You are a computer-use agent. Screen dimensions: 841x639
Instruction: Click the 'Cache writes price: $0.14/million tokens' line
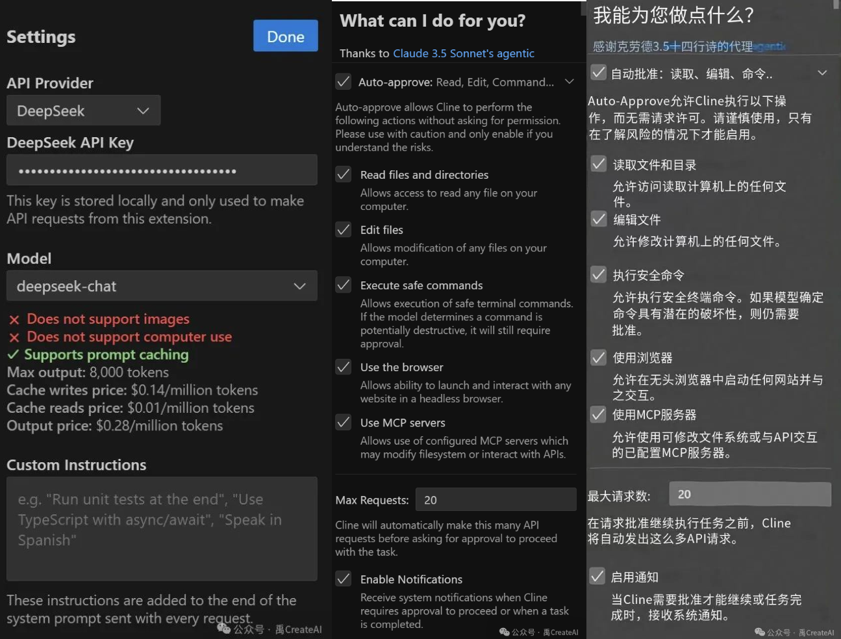132,390
